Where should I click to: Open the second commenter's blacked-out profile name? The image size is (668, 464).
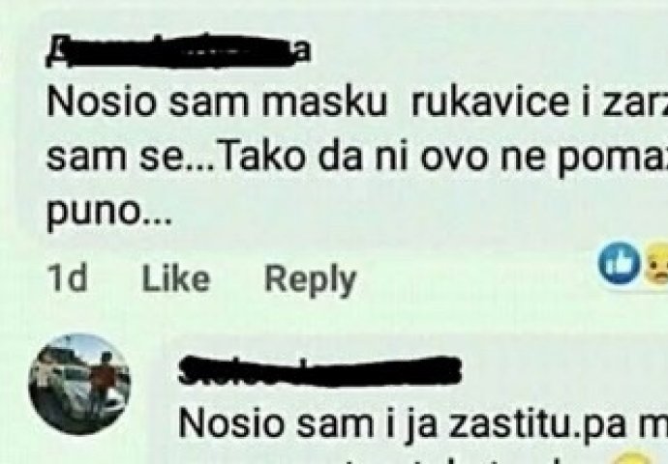(319, 371)
